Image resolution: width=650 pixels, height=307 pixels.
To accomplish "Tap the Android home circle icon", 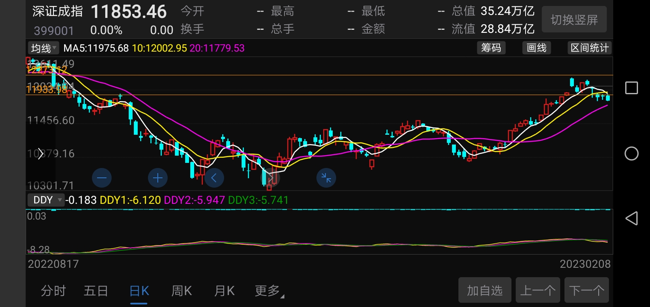I will coord(631,154).
